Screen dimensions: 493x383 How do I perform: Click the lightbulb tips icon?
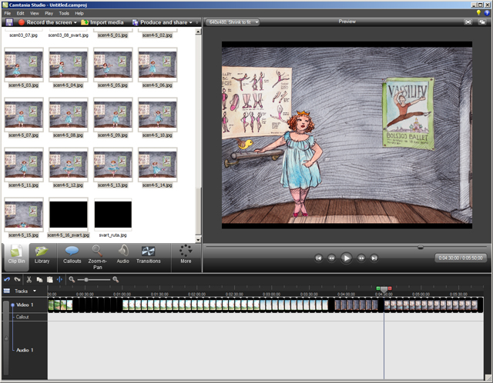coord(478,13)
